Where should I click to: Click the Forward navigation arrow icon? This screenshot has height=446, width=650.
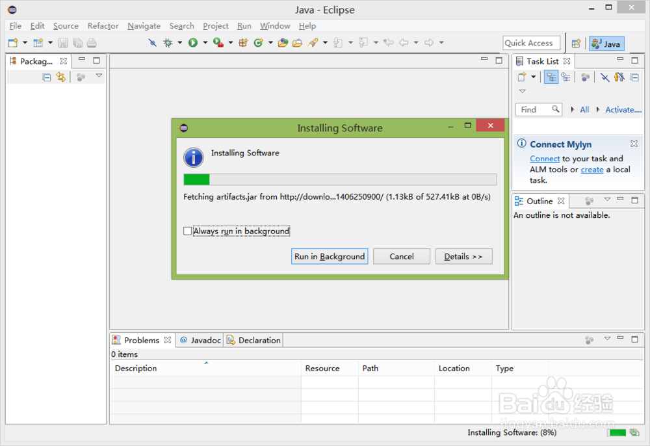pyautogui.click(x=429, y=43)
